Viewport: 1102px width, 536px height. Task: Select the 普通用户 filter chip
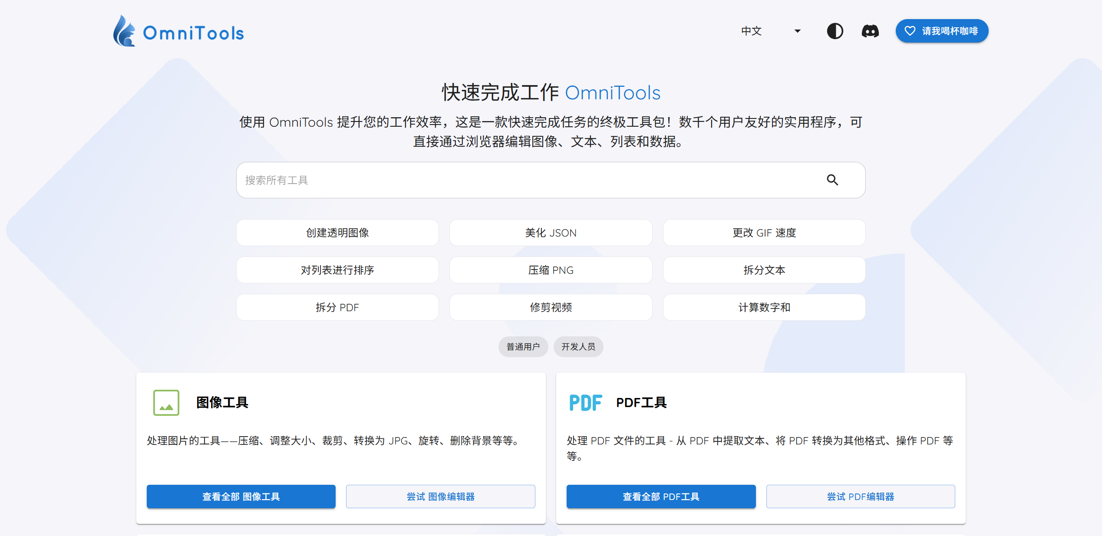523,347
